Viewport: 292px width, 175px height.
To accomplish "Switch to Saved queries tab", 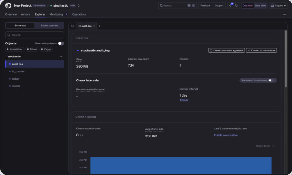I will [x=49, y=25].
